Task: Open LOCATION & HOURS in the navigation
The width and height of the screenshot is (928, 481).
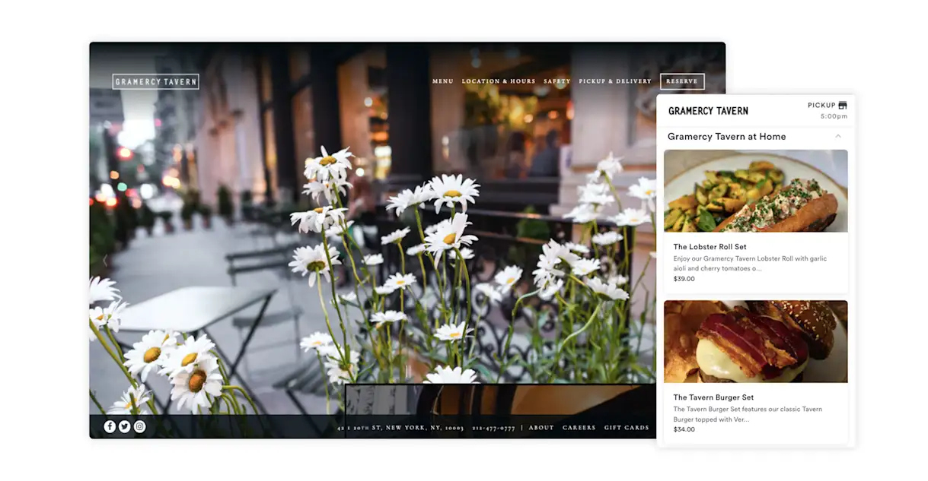Action: click(x=497, y=81)
